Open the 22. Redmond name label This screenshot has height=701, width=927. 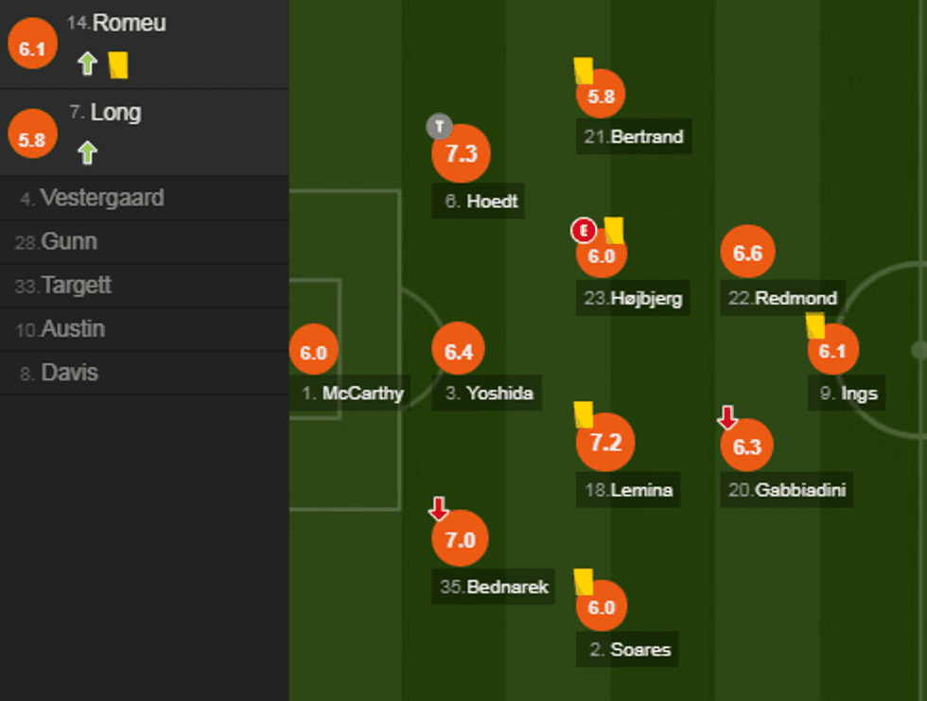[783, 298]
